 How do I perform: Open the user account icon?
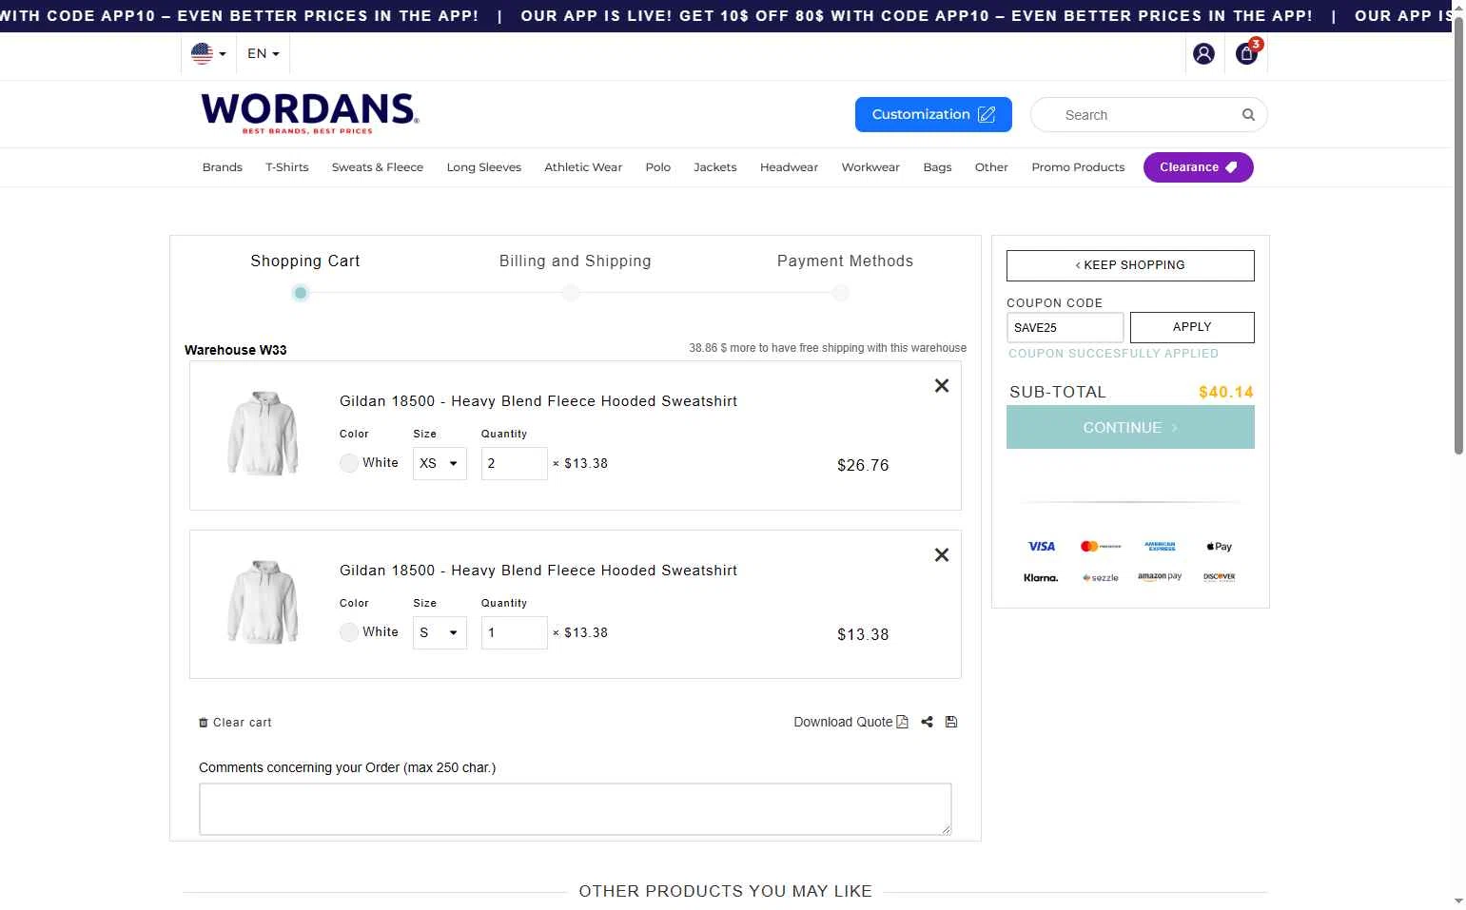(x=1203, y=54)
